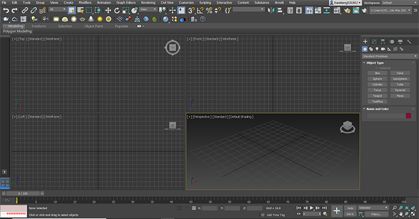419x219 pixels.
Task: Click the Render Production teapot icon
Action: 364,10
